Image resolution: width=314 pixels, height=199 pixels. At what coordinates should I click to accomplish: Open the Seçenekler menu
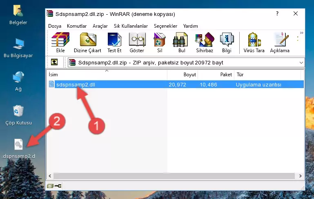(x=165, y=26)
